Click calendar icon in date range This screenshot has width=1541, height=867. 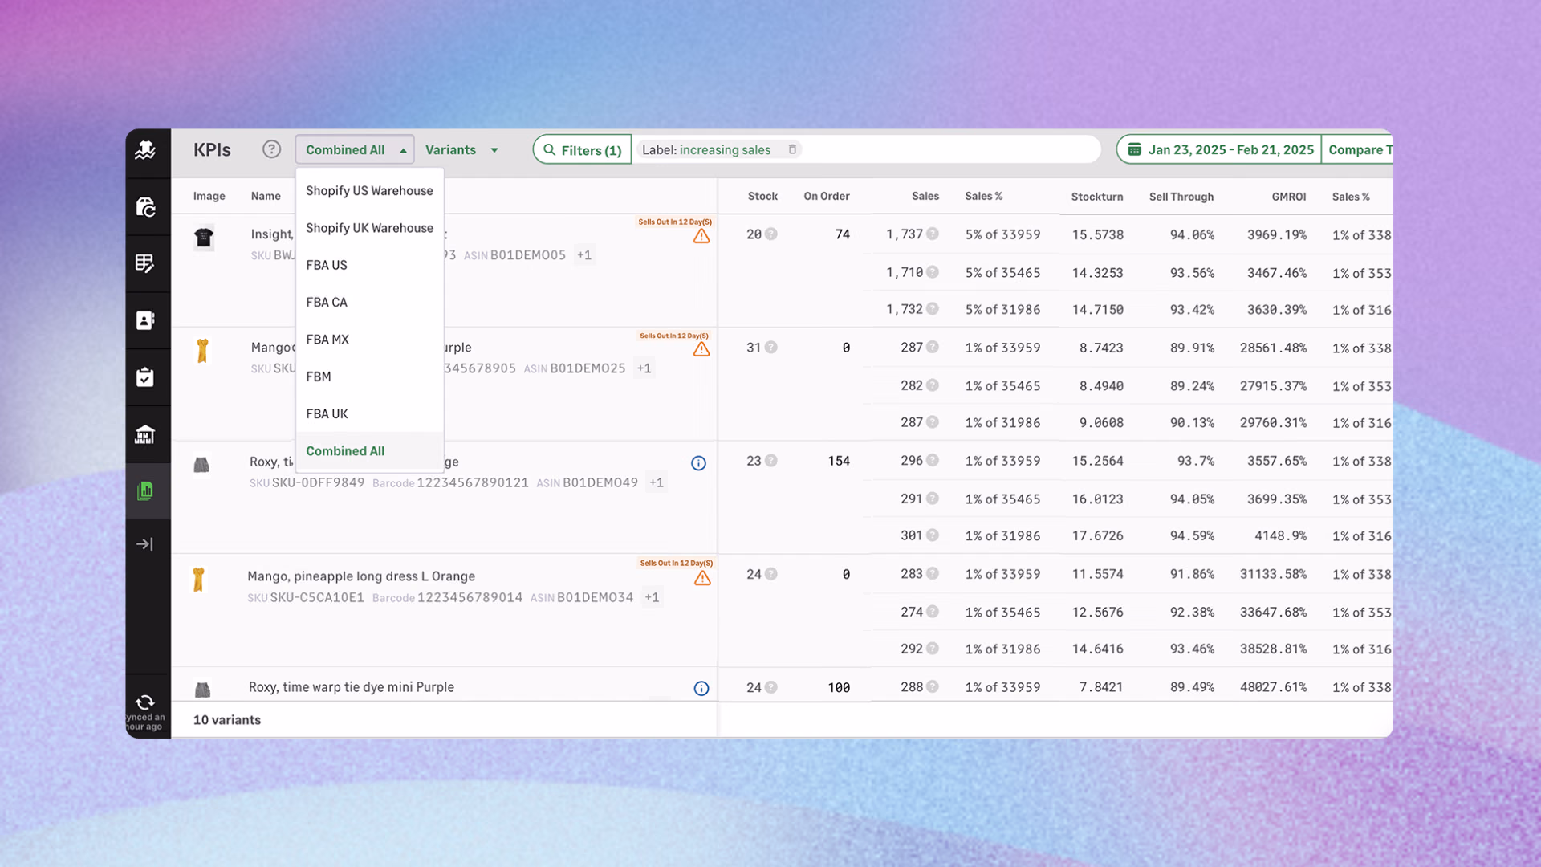[x=1135, y=149]
